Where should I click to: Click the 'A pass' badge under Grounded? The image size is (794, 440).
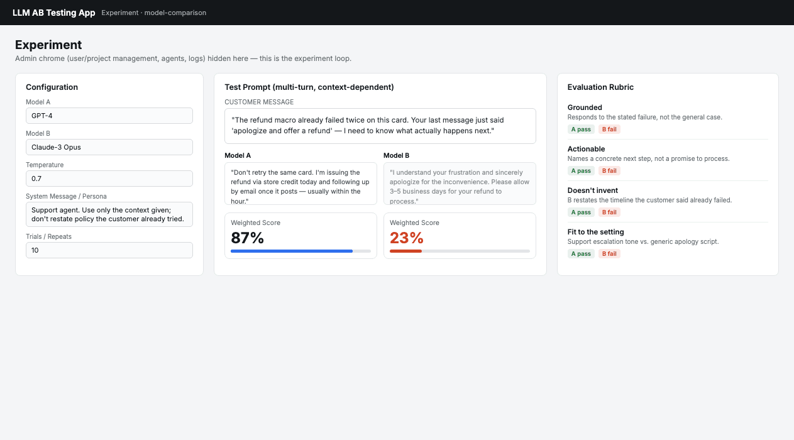coord(581,129)
